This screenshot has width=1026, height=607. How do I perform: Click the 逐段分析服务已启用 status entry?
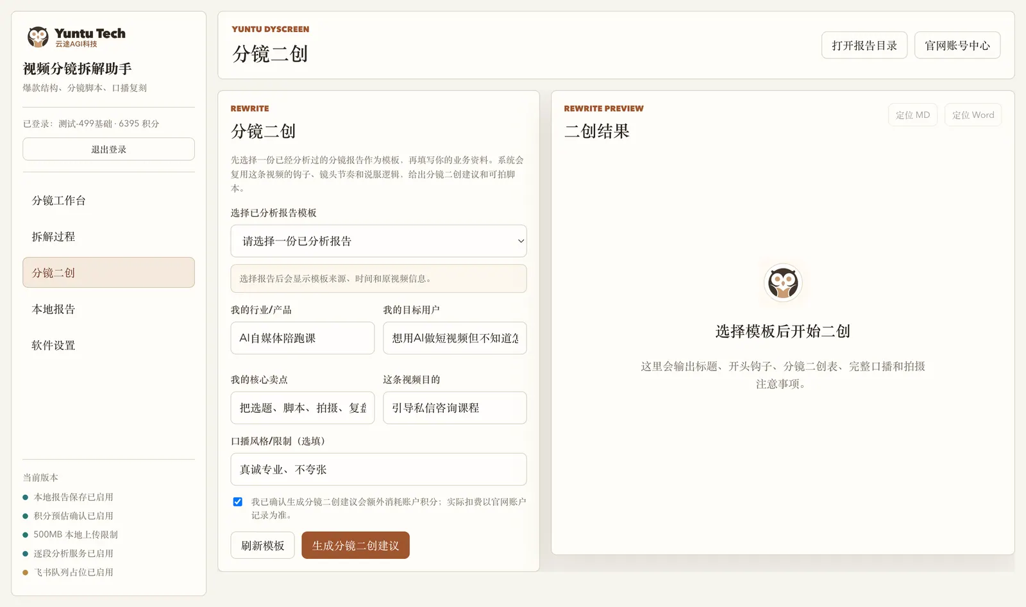(x=73, y=553)
